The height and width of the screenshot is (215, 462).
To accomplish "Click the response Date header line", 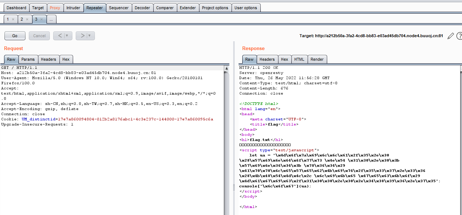I will (285, 78).
